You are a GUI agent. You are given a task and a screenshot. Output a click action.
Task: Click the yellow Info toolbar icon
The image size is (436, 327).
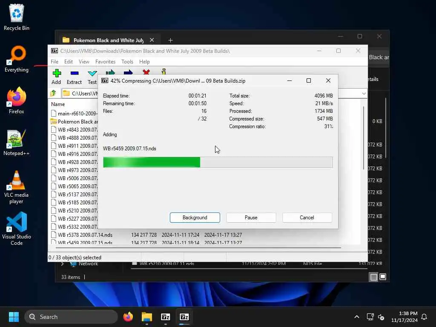[164, 72]
